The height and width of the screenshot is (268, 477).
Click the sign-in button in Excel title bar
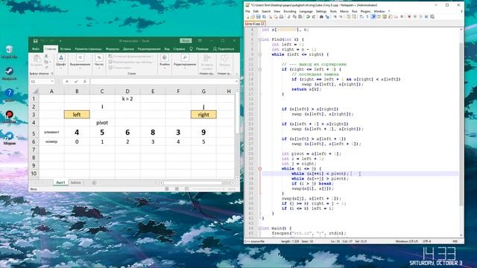pyautogui.click(x=186, y=41)
